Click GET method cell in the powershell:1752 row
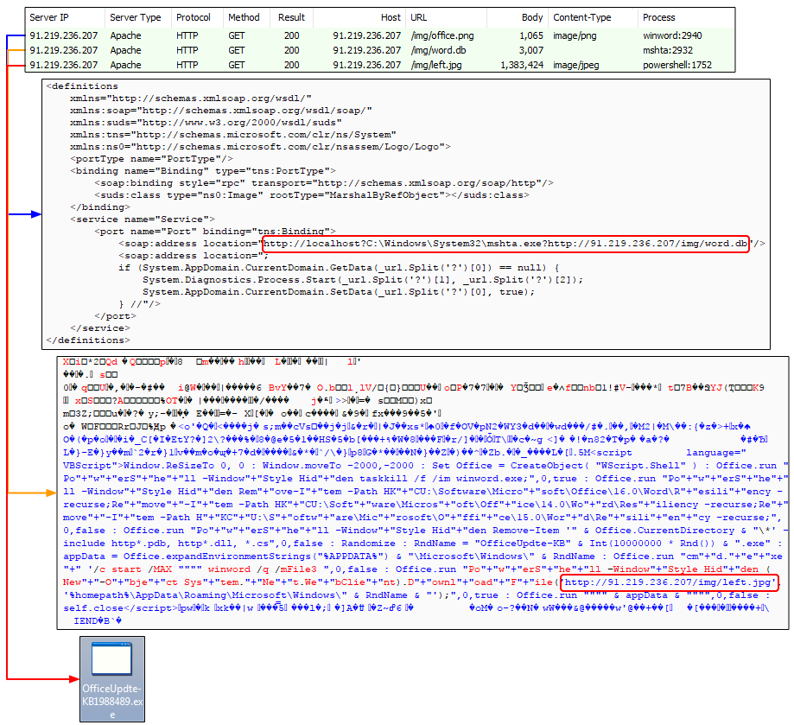 click(237, 65)
